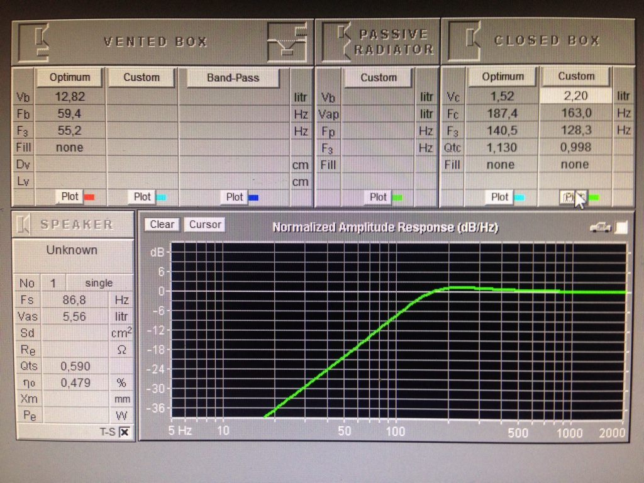The image size is (644, 483).
Task: Select Closed Box Optimum design
Action: point(502,77)
